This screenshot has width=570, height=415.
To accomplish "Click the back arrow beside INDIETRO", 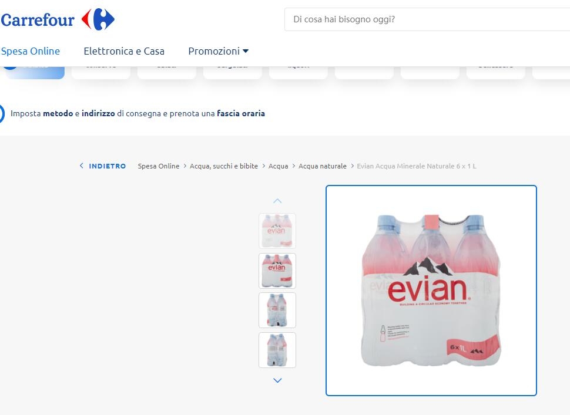I will coord(82,166).
